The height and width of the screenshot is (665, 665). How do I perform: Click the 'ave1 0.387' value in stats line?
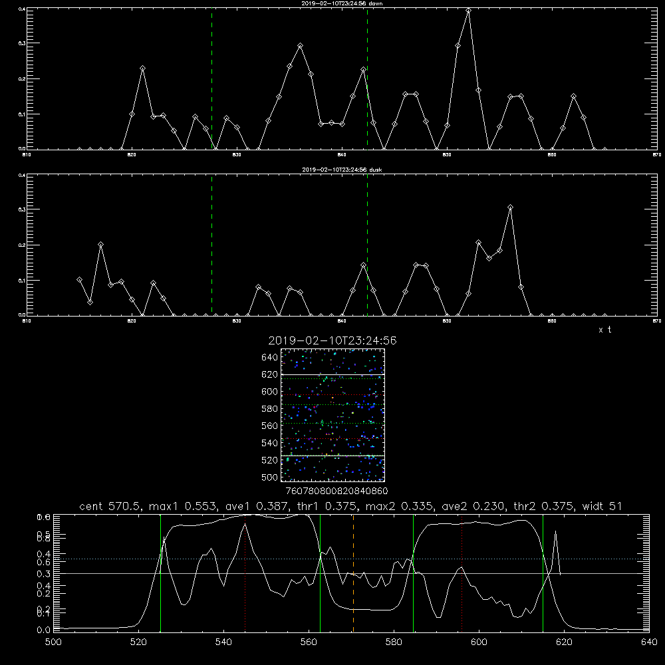pos(257,506)
